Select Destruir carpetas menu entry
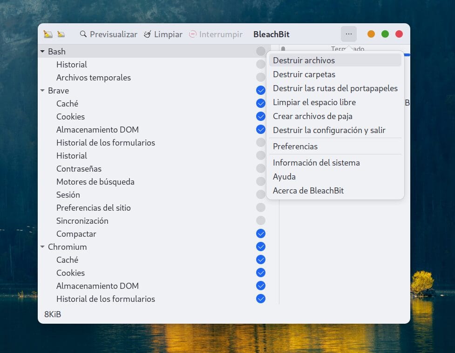This screenshot has height=353, width=455. point(335,74)
